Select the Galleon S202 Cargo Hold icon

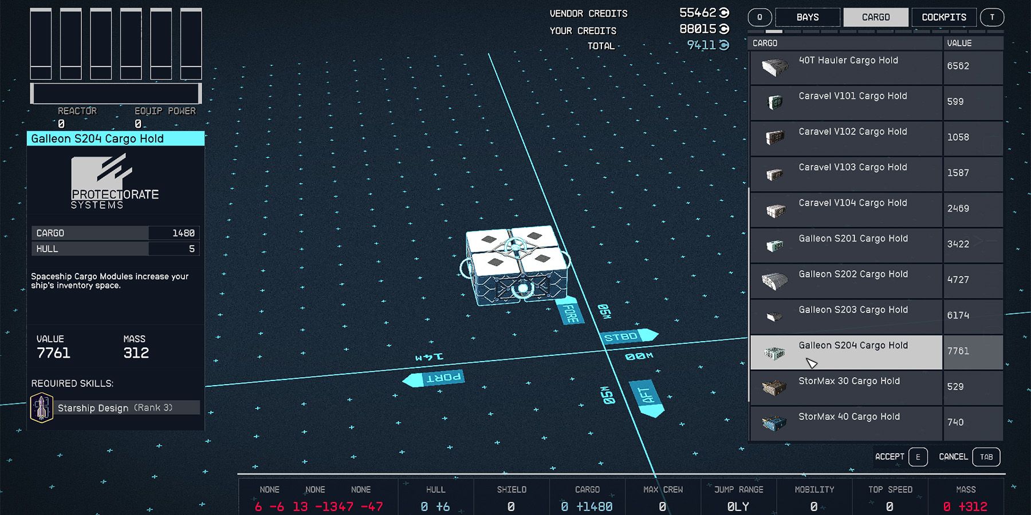[x=775, y=280]
